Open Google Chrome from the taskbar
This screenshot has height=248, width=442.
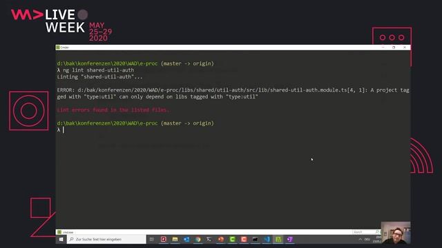(x=198, y=239)
